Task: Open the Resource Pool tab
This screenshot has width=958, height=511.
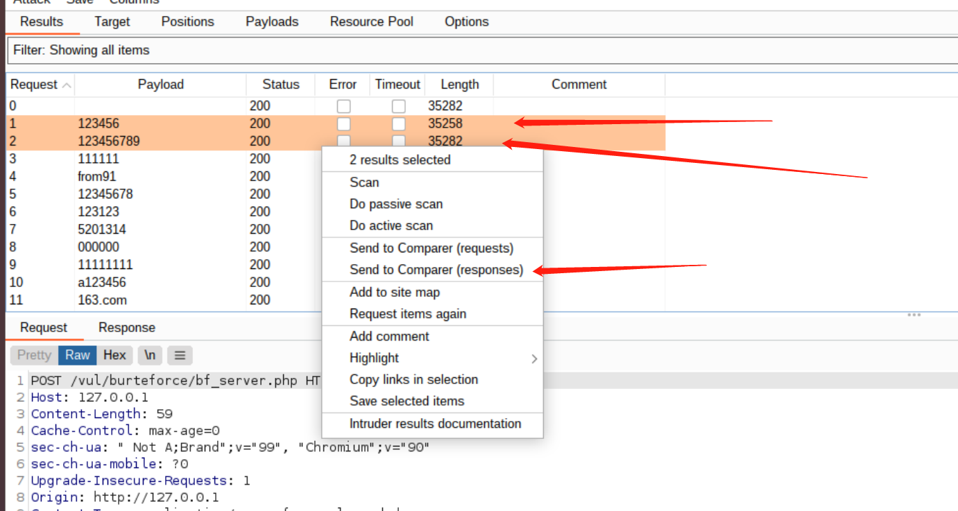Action: pyautogui.click(x=371, y=21)
